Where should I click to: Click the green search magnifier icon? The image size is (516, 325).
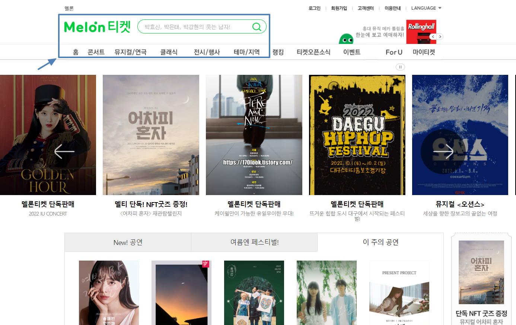257,27
